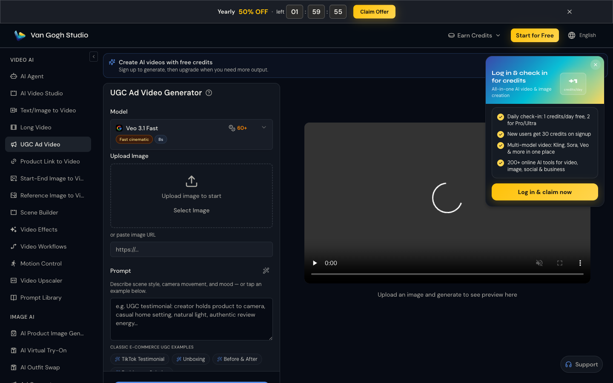Close the login credits popup
The height and width of the screenshot is (383, 613).
(596, 65)
